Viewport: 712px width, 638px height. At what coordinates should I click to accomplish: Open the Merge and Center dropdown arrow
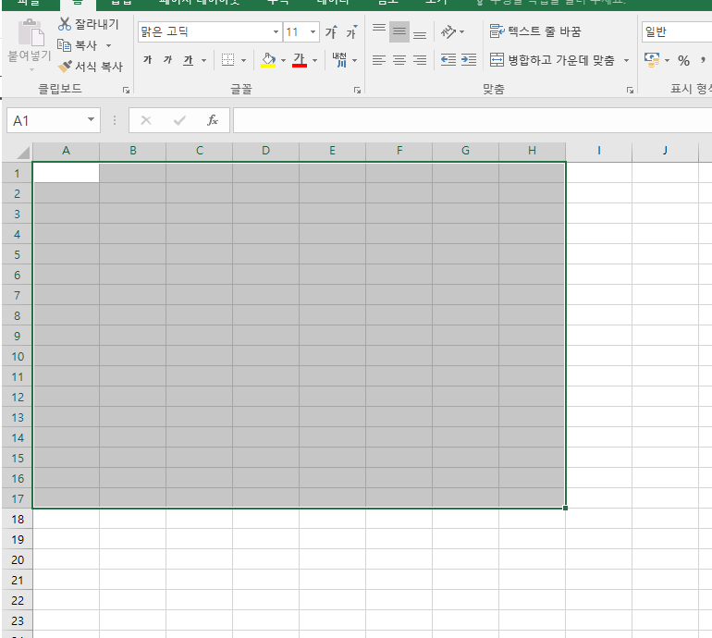(626, 60)
